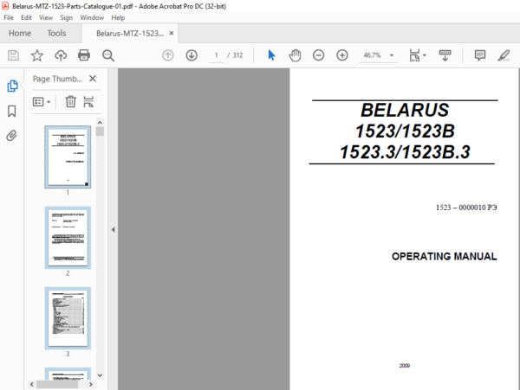Zoom in with plus circle
520x390 pixels.
pos(342,55)
